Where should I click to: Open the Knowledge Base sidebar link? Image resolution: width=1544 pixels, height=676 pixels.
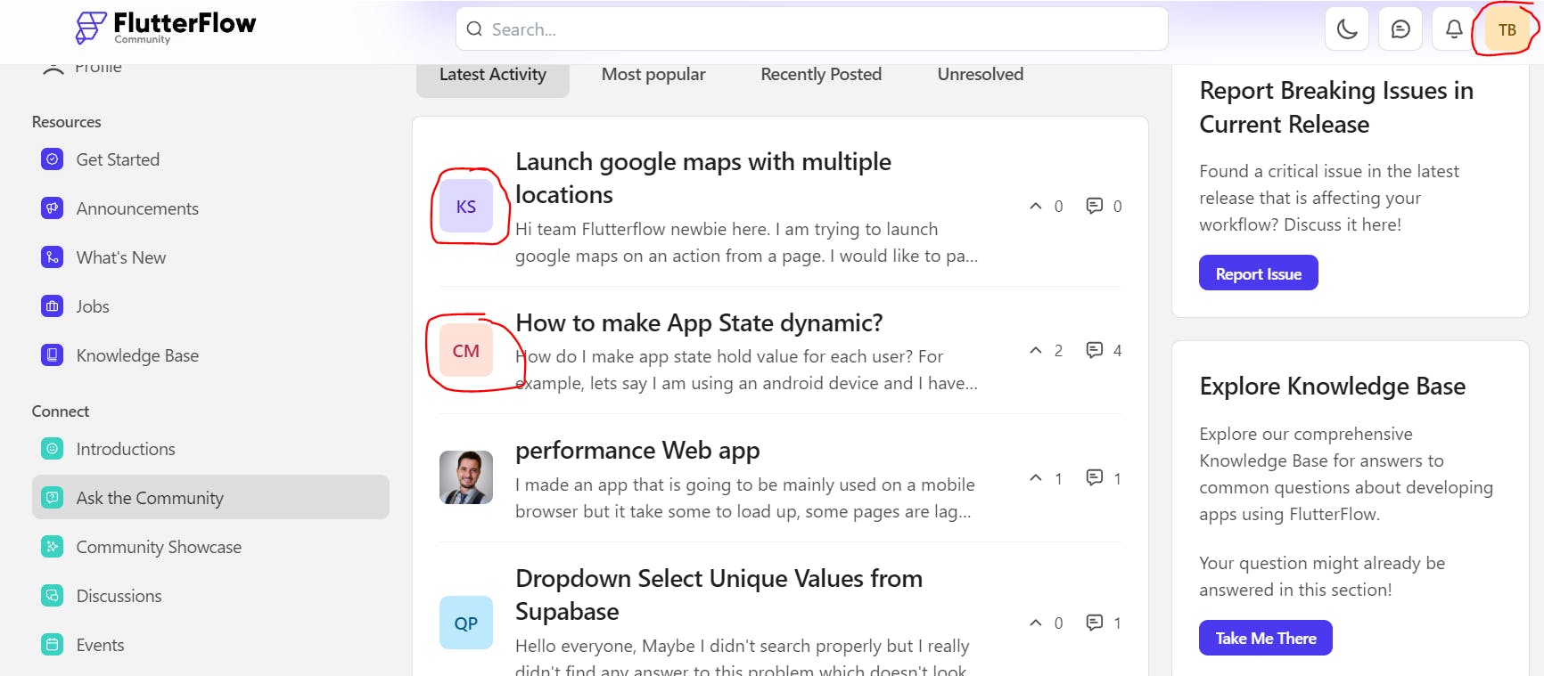[x=137, y=355]
